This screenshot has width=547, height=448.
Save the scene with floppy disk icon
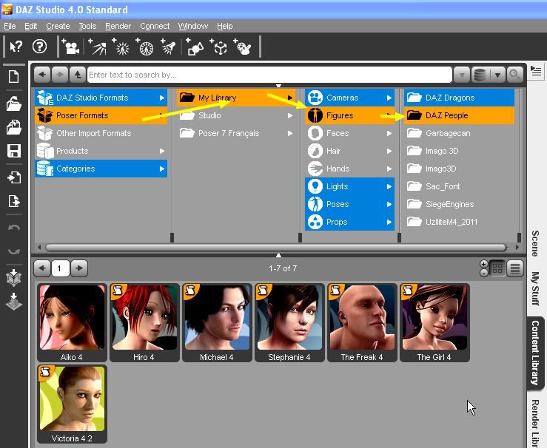click(13, 151)
